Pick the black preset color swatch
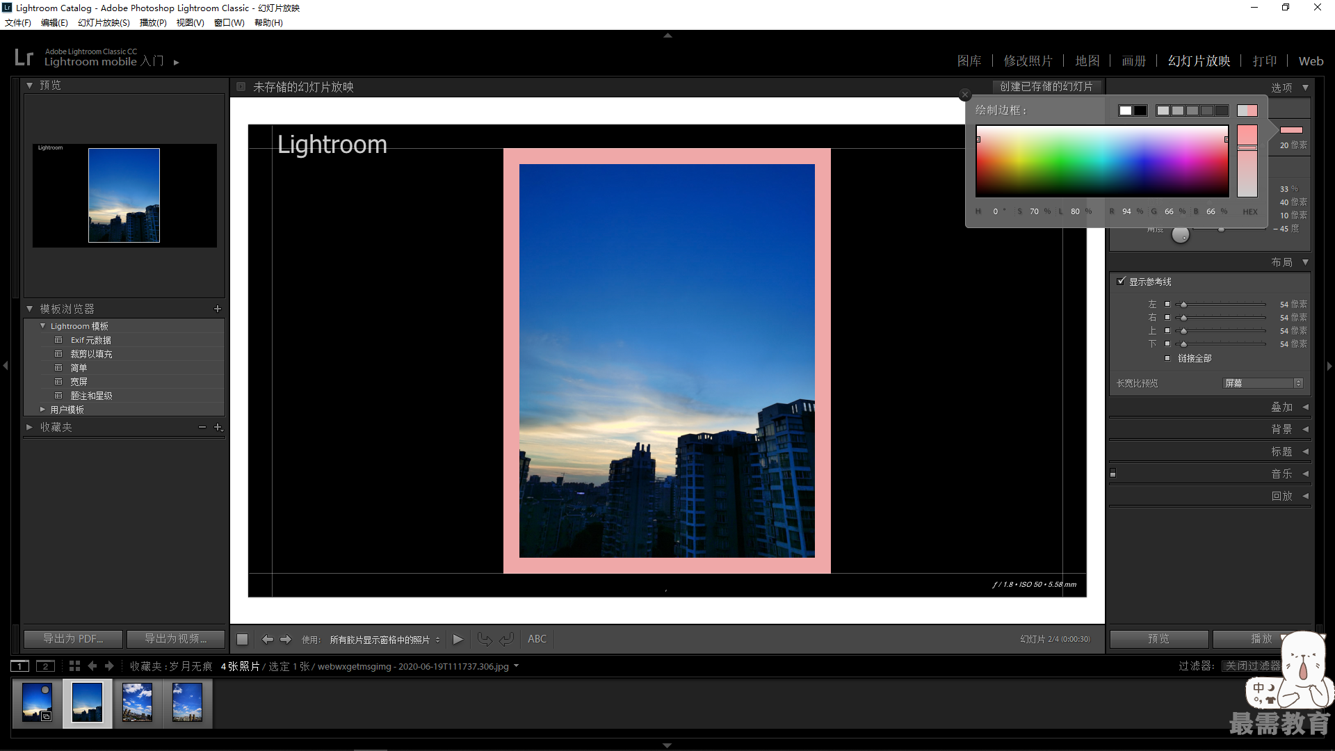Viewport: 1335px width, 751px height. pos(1140,111)
